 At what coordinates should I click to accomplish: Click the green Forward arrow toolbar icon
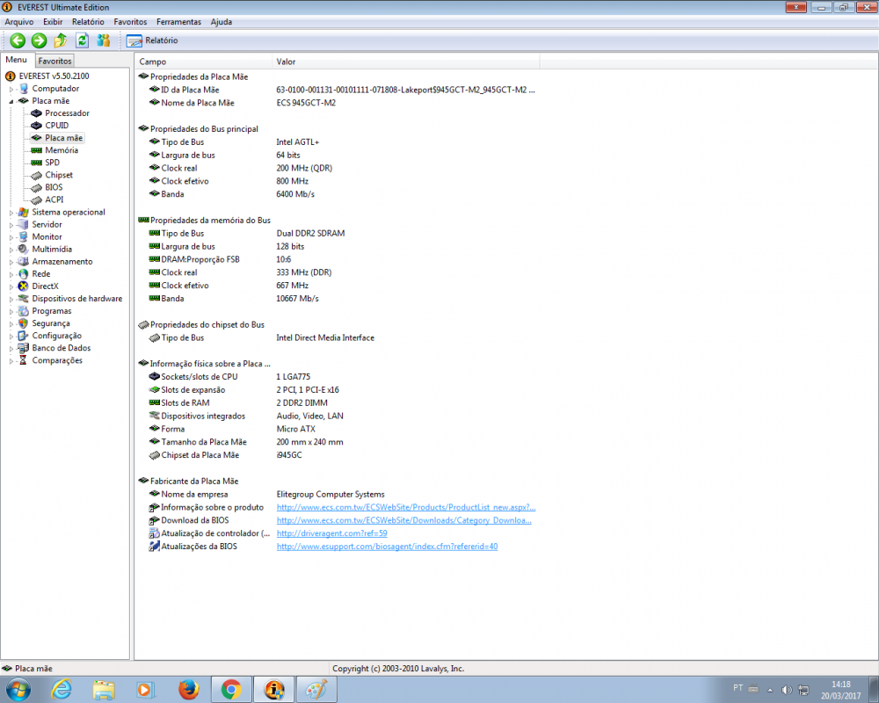point(39,40)
